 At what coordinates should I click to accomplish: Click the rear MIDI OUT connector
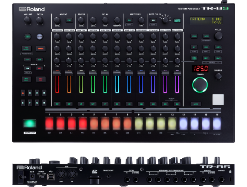click(61, 174)
